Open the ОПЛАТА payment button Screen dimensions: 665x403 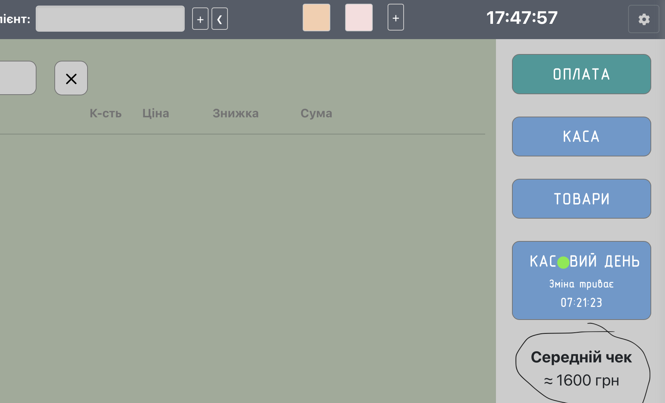pos(581,74)
